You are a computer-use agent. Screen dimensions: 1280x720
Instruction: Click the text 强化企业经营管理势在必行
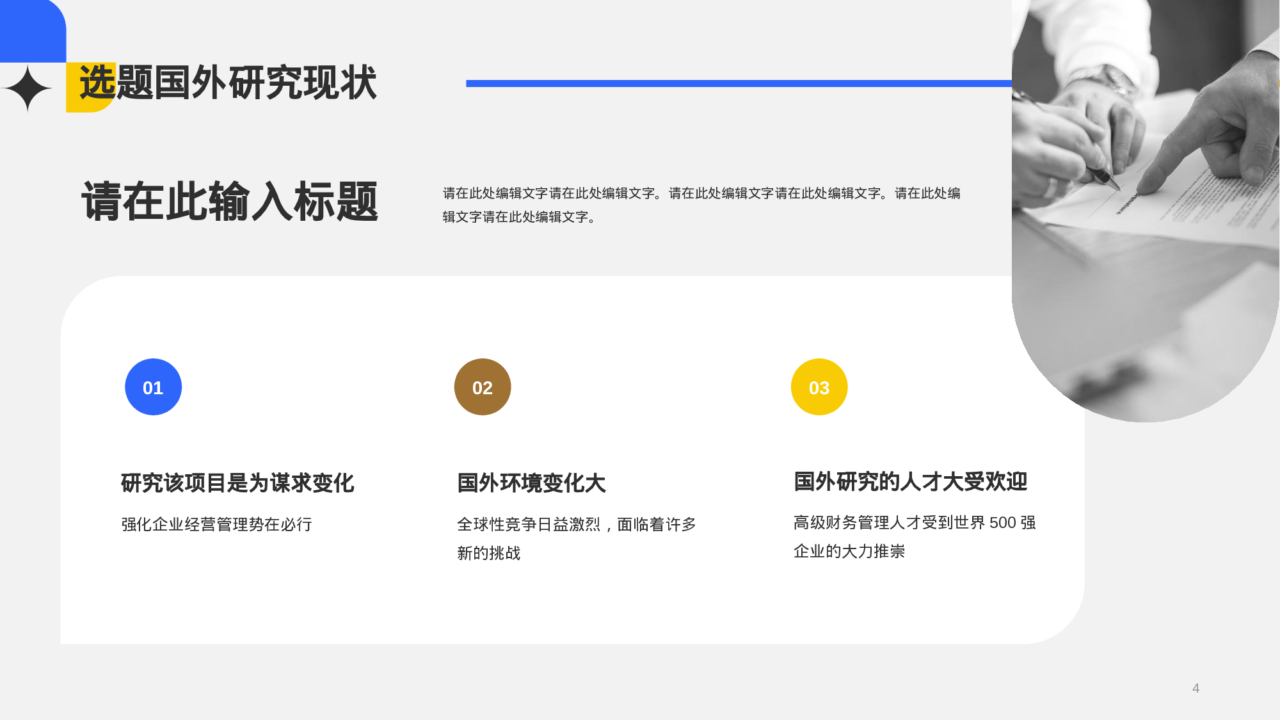[x=216, y=524]
